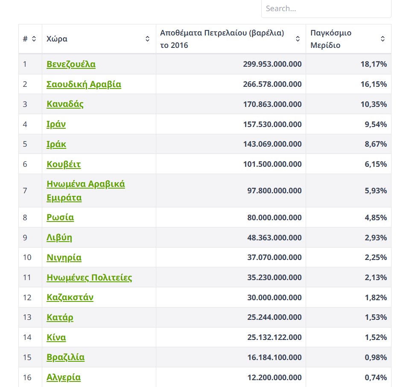The image size is (412, 387).
Task: Visit the Ρωσία country link
Action: pyautogui.click(x=60, y=218)
